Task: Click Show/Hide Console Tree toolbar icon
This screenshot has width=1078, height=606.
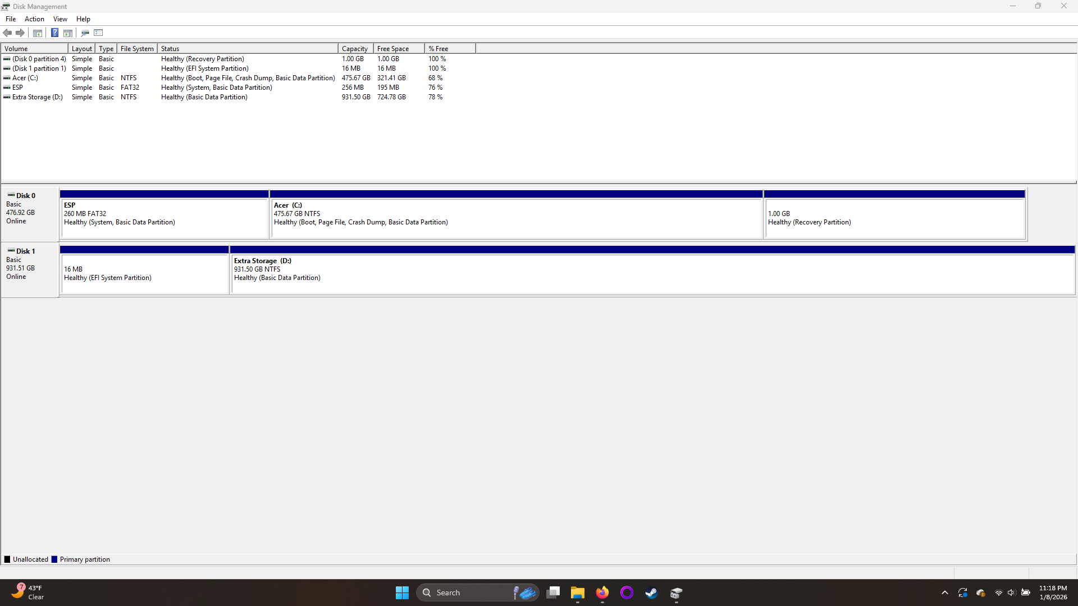Action: (38, 33)
